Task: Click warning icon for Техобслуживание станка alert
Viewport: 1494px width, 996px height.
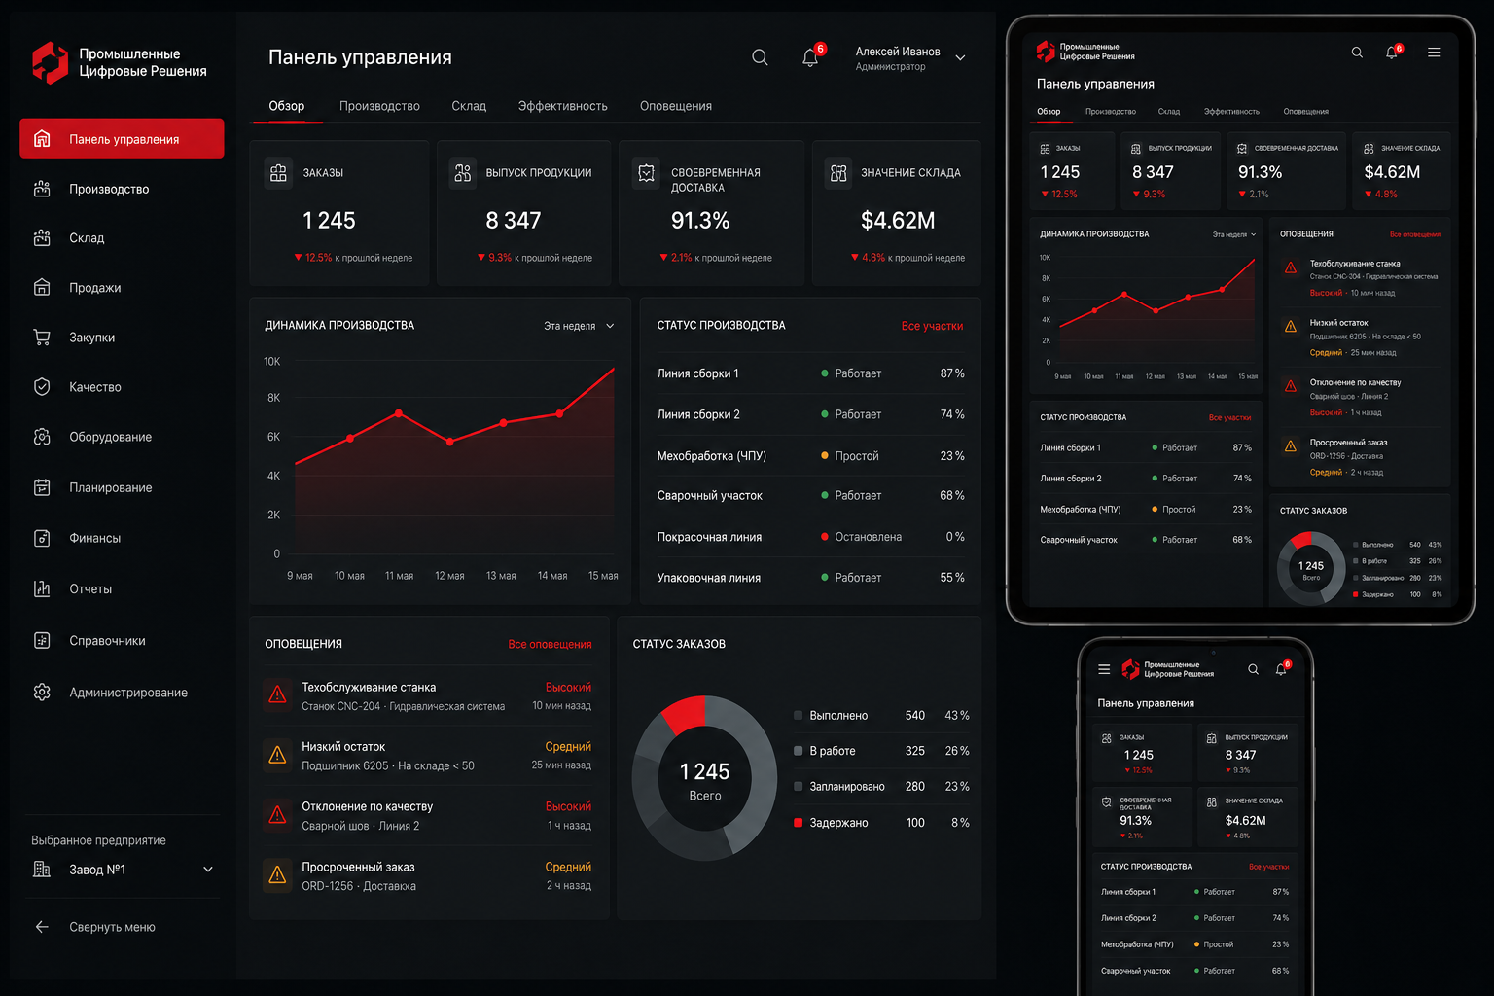Action: coord(277,694)
